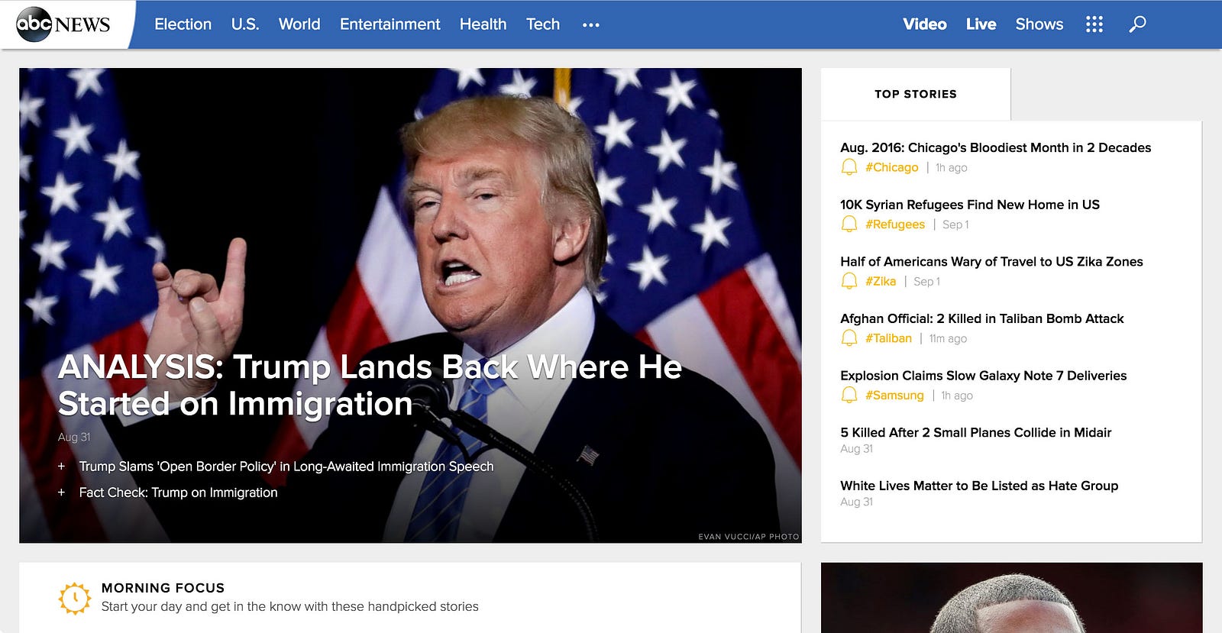Click the #Samsung hashtag
The image size is (1222, 633).
pos(894,396)
